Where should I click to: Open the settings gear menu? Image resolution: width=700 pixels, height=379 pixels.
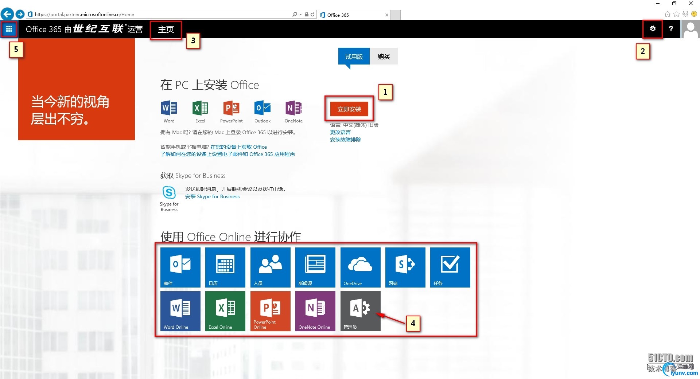click(x=653, y=29)
